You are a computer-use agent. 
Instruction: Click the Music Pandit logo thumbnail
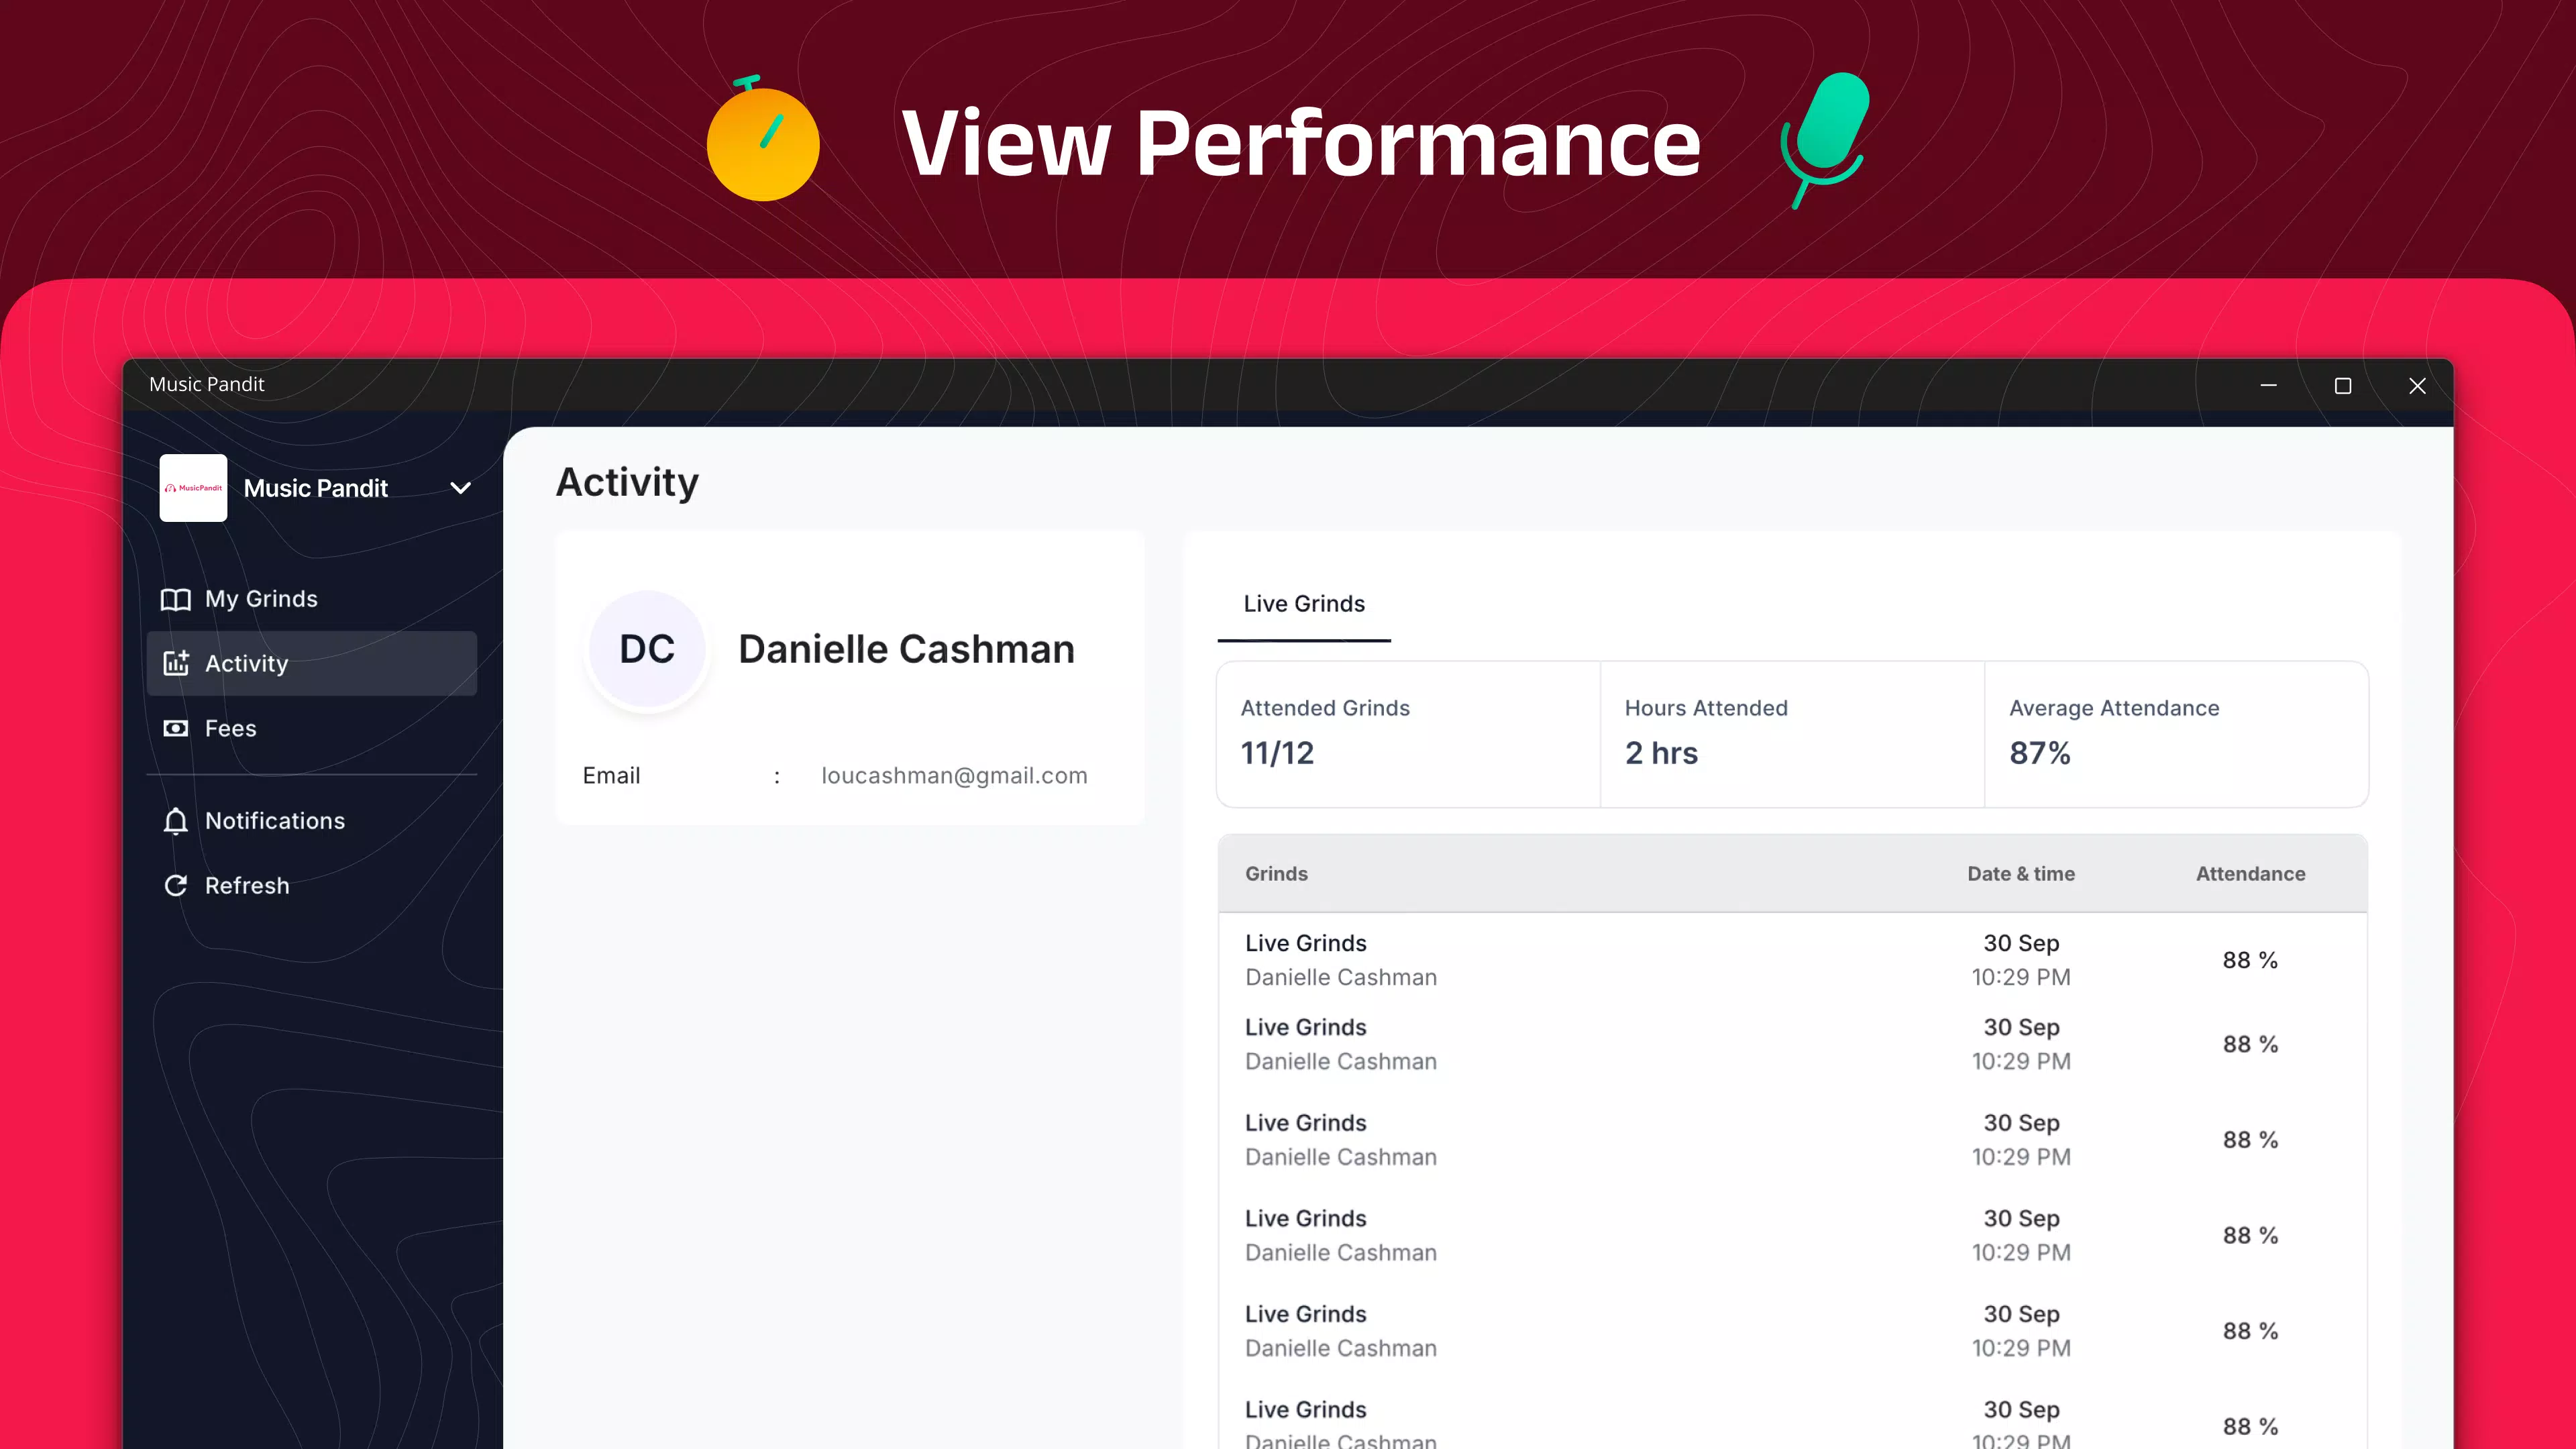pos(193,488)
